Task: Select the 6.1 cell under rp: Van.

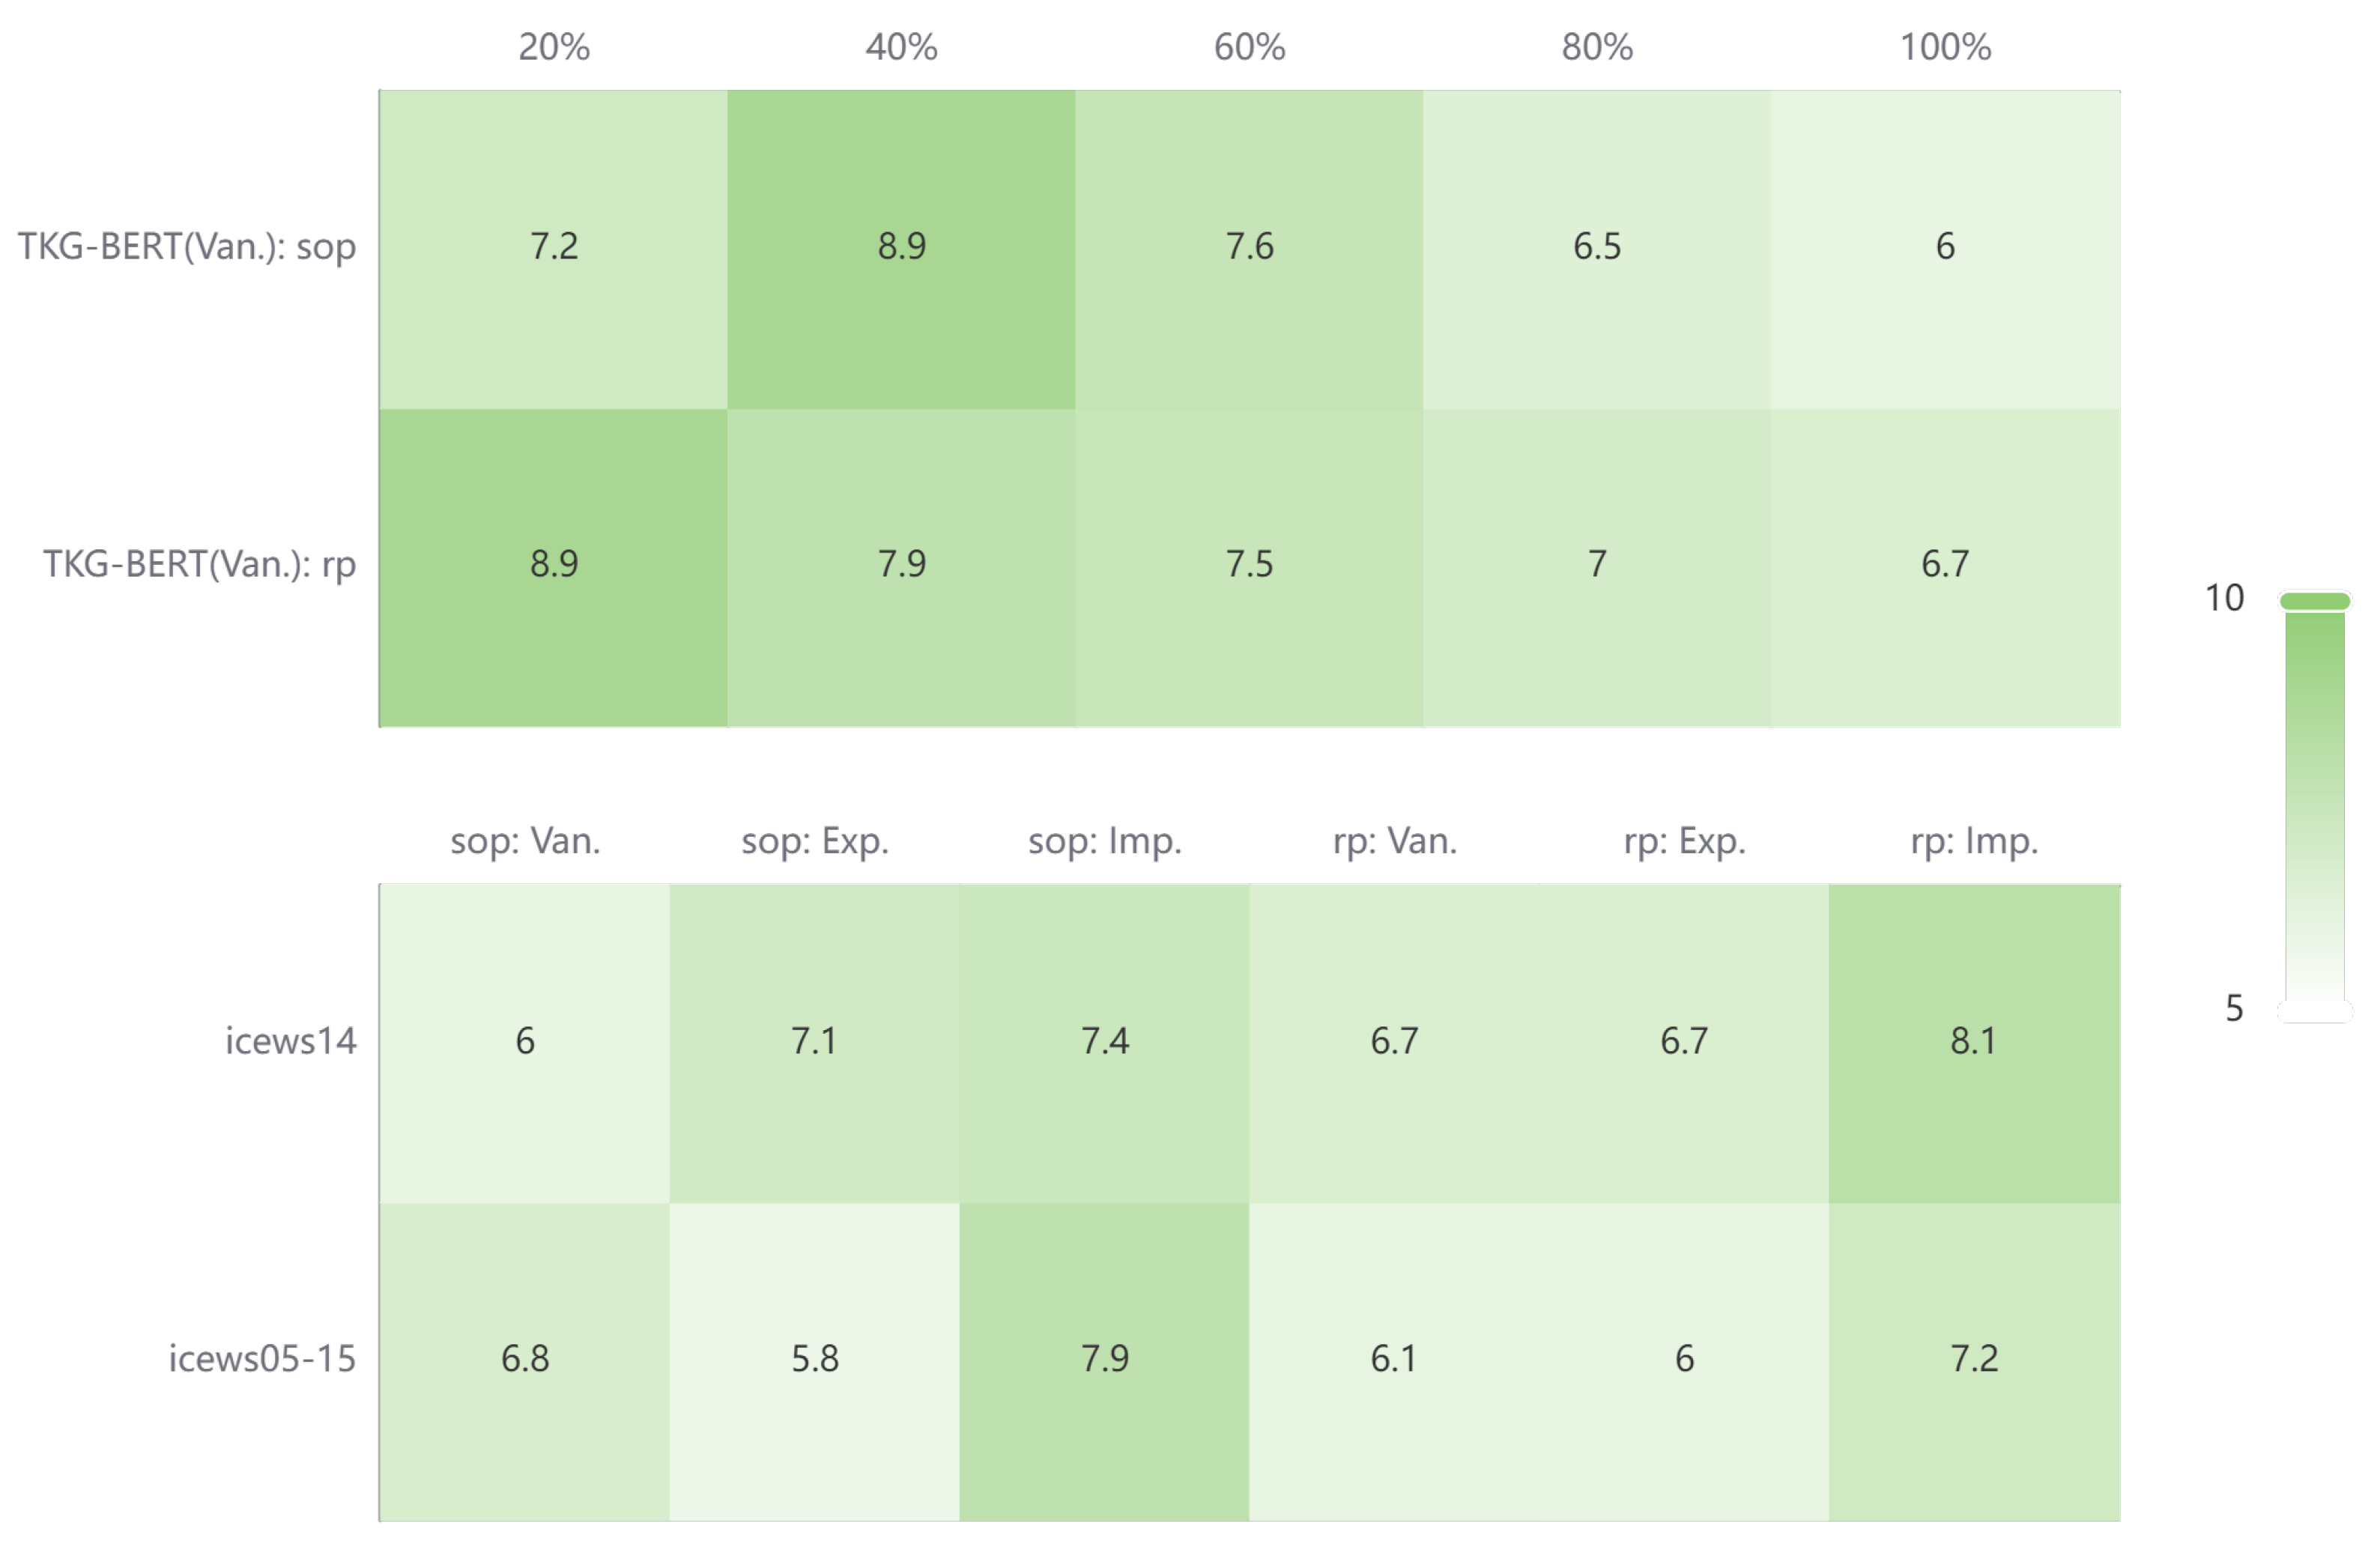Action: tap(1394, 1361)
